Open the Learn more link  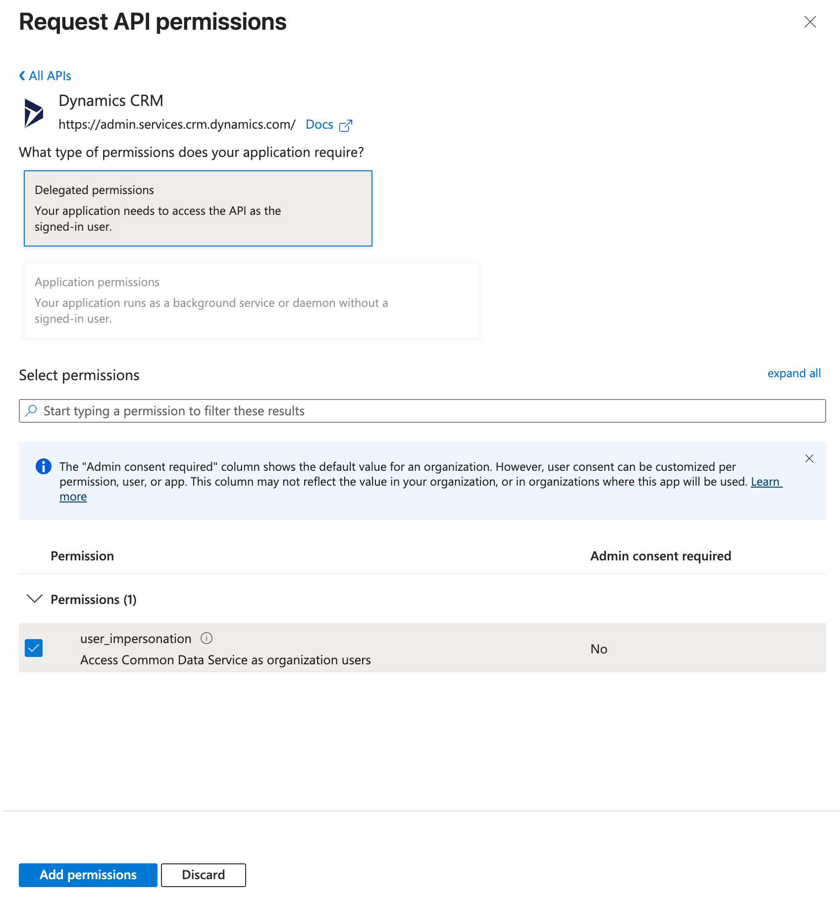tap(766, 482)
